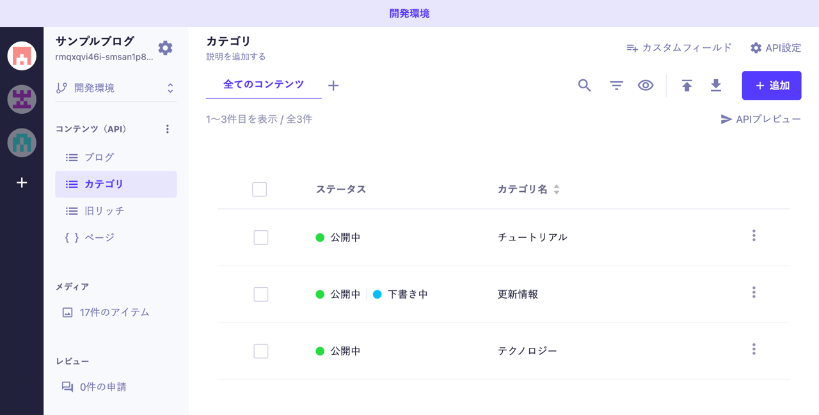Click the 追加 button to add content
819x415 pixels.
[x=771, y=85]
